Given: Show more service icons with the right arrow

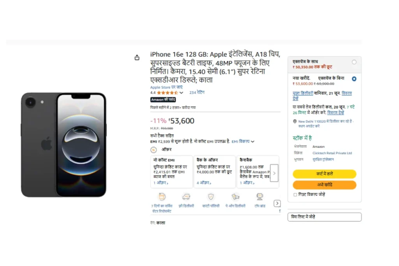Looking at the screenshot, I should pyautogui.click(x=277, y=203).
